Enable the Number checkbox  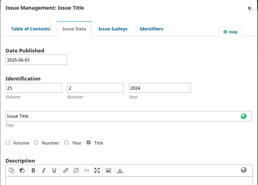pyautogui.click(x=37, y=143)
